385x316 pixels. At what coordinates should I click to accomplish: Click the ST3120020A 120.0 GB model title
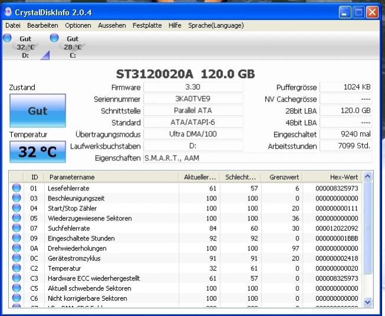click(x=185, y=74)
